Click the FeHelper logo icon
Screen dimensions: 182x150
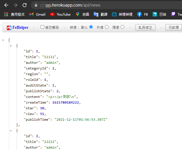(9, 28)
